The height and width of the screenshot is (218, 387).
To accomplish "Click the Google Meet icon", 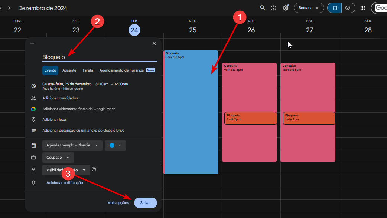I will (x=33, y=109).
